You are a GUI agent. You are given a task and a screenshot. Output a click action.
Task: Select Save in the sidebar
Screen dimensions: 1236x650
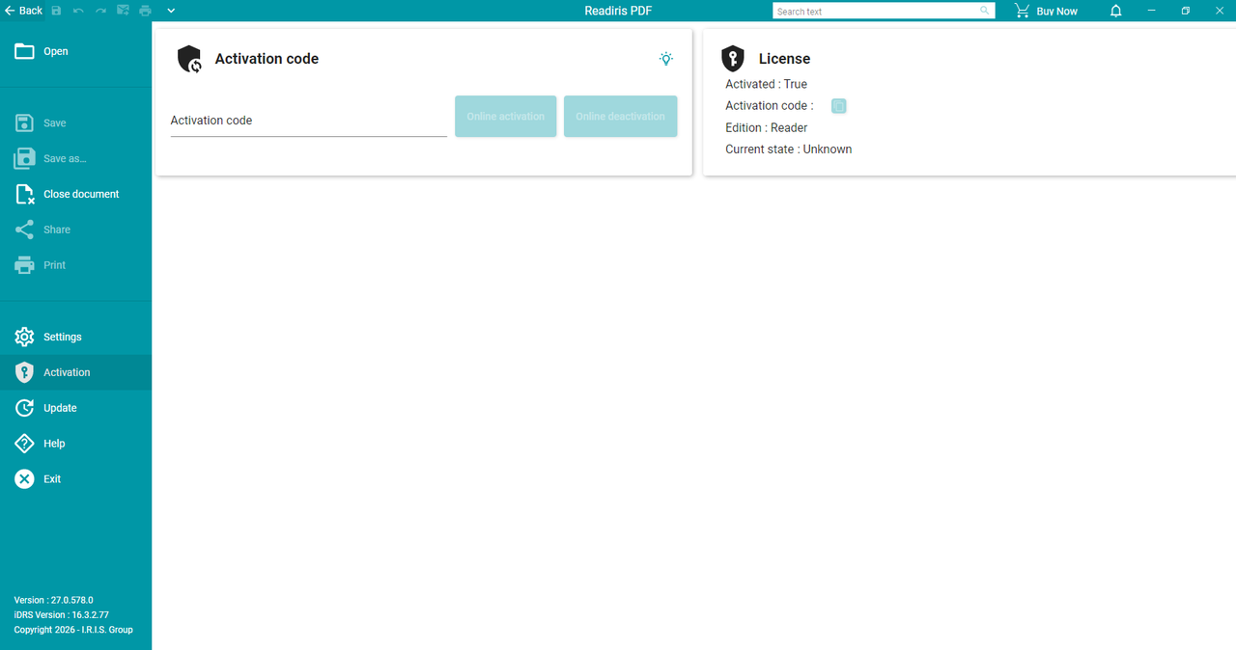(x=75, y=123)
